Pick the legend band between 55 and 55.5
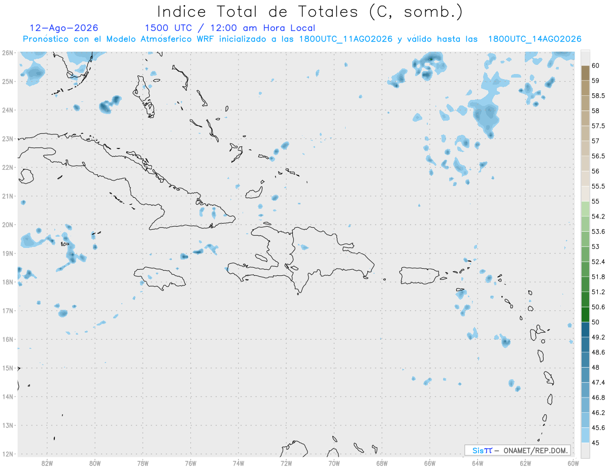 [585, 194]
